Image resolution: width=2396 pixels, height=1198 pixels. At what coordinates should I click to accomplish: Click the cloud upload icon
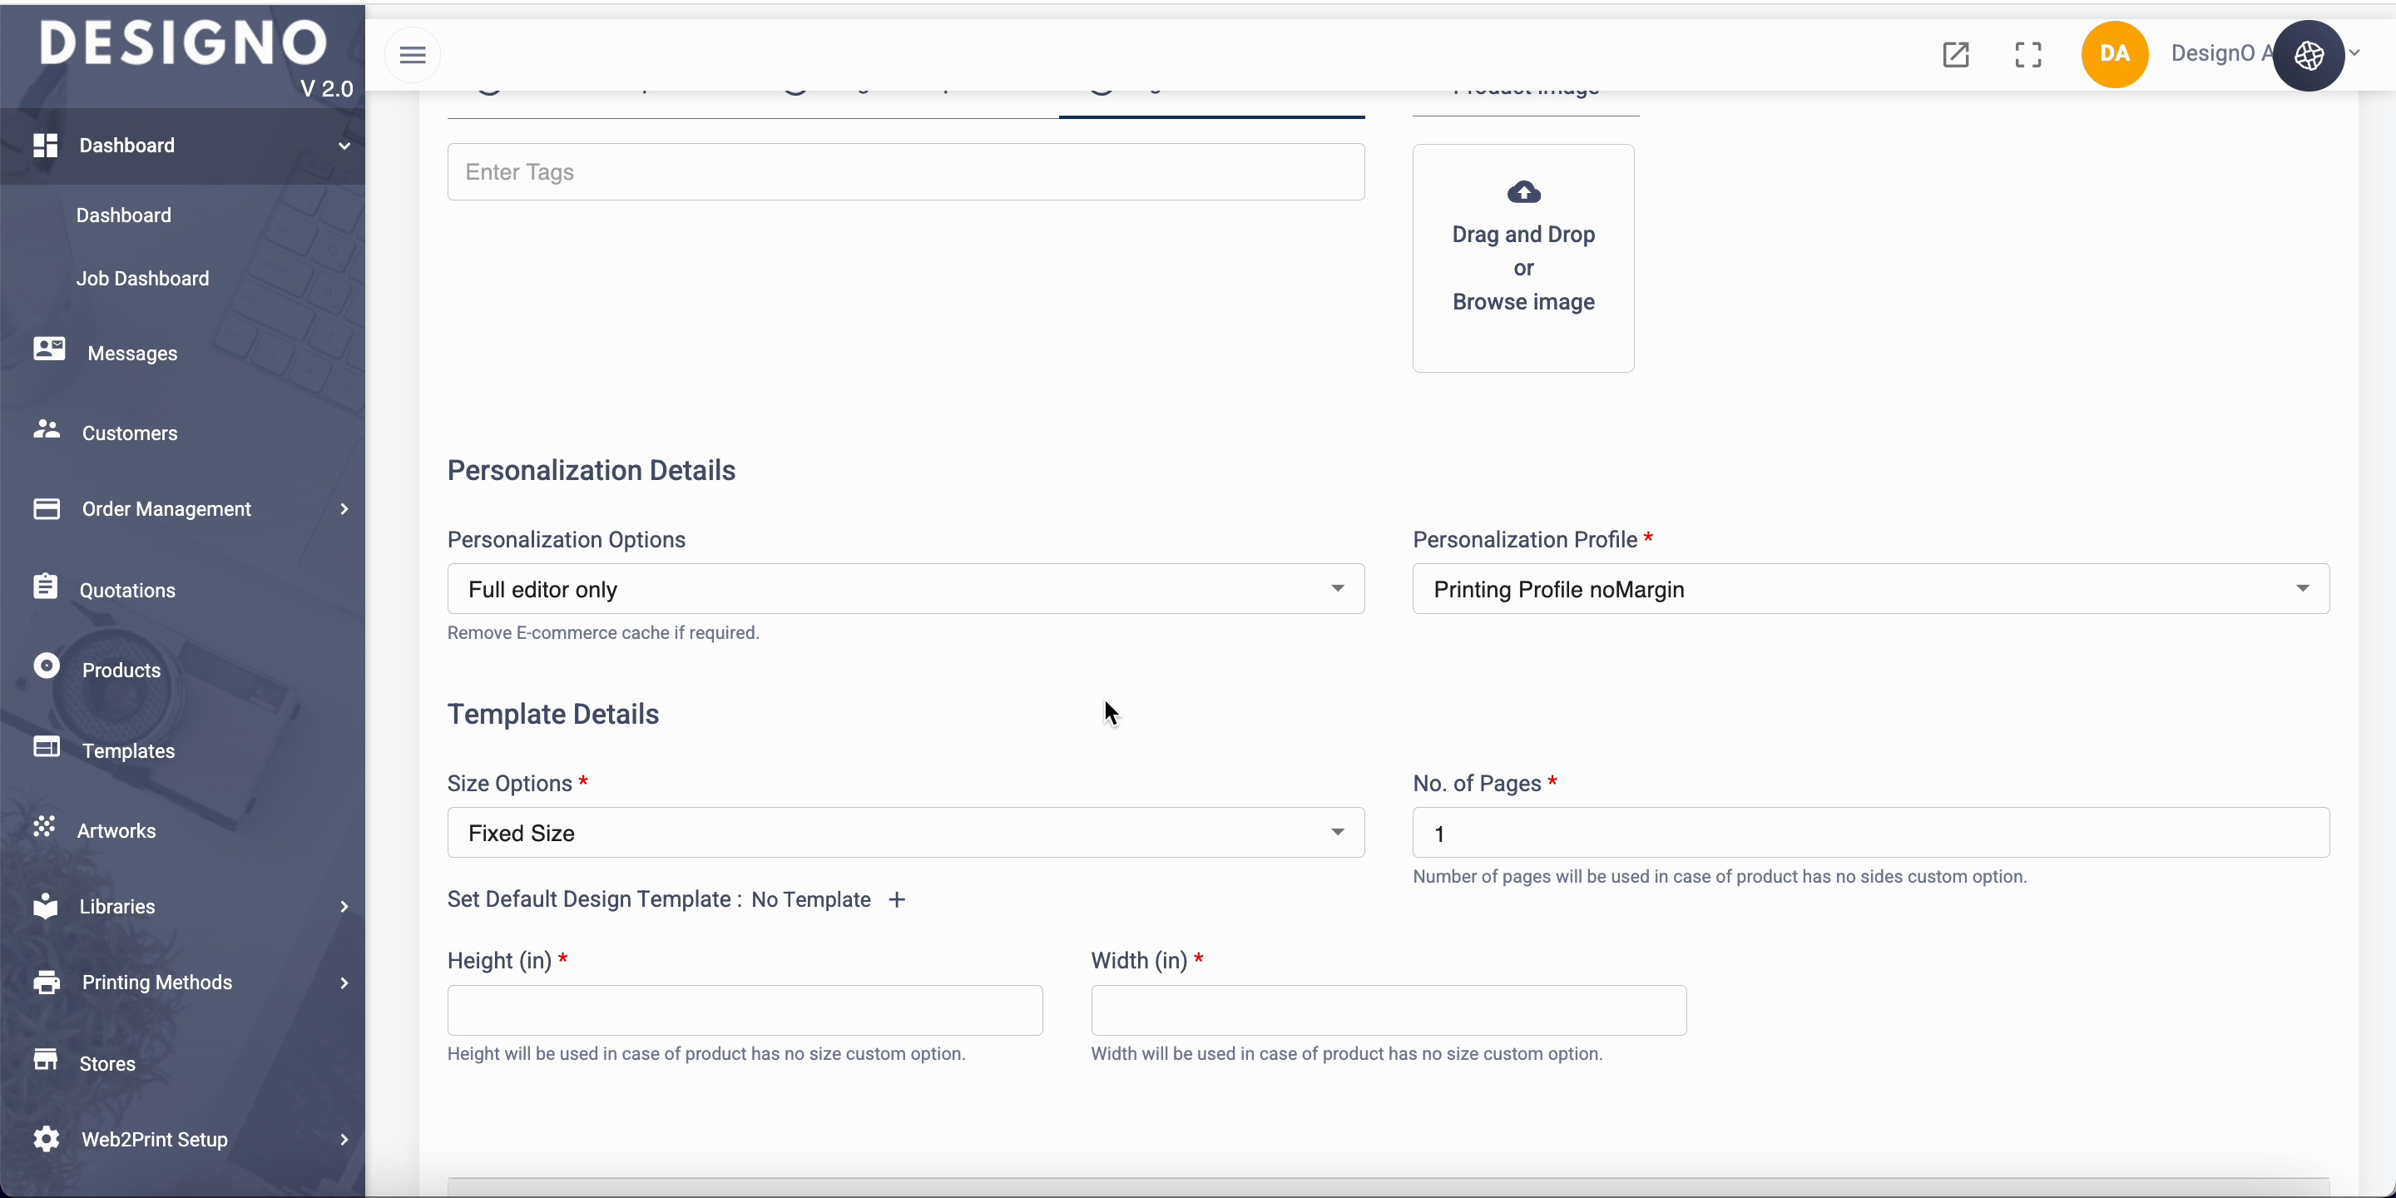1522,192
